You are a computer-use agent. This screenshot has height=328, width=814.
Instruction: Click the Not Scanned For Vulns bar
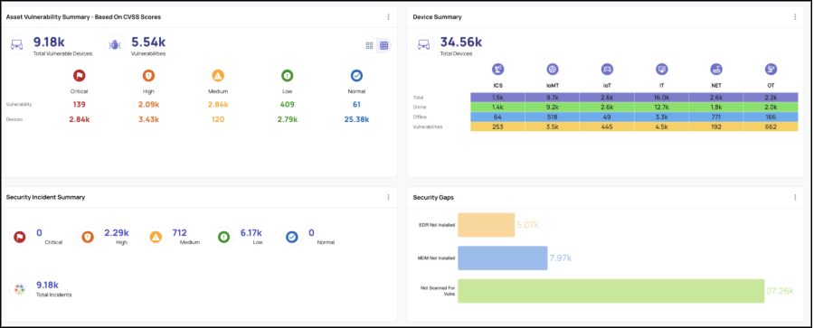coord(611,291)
